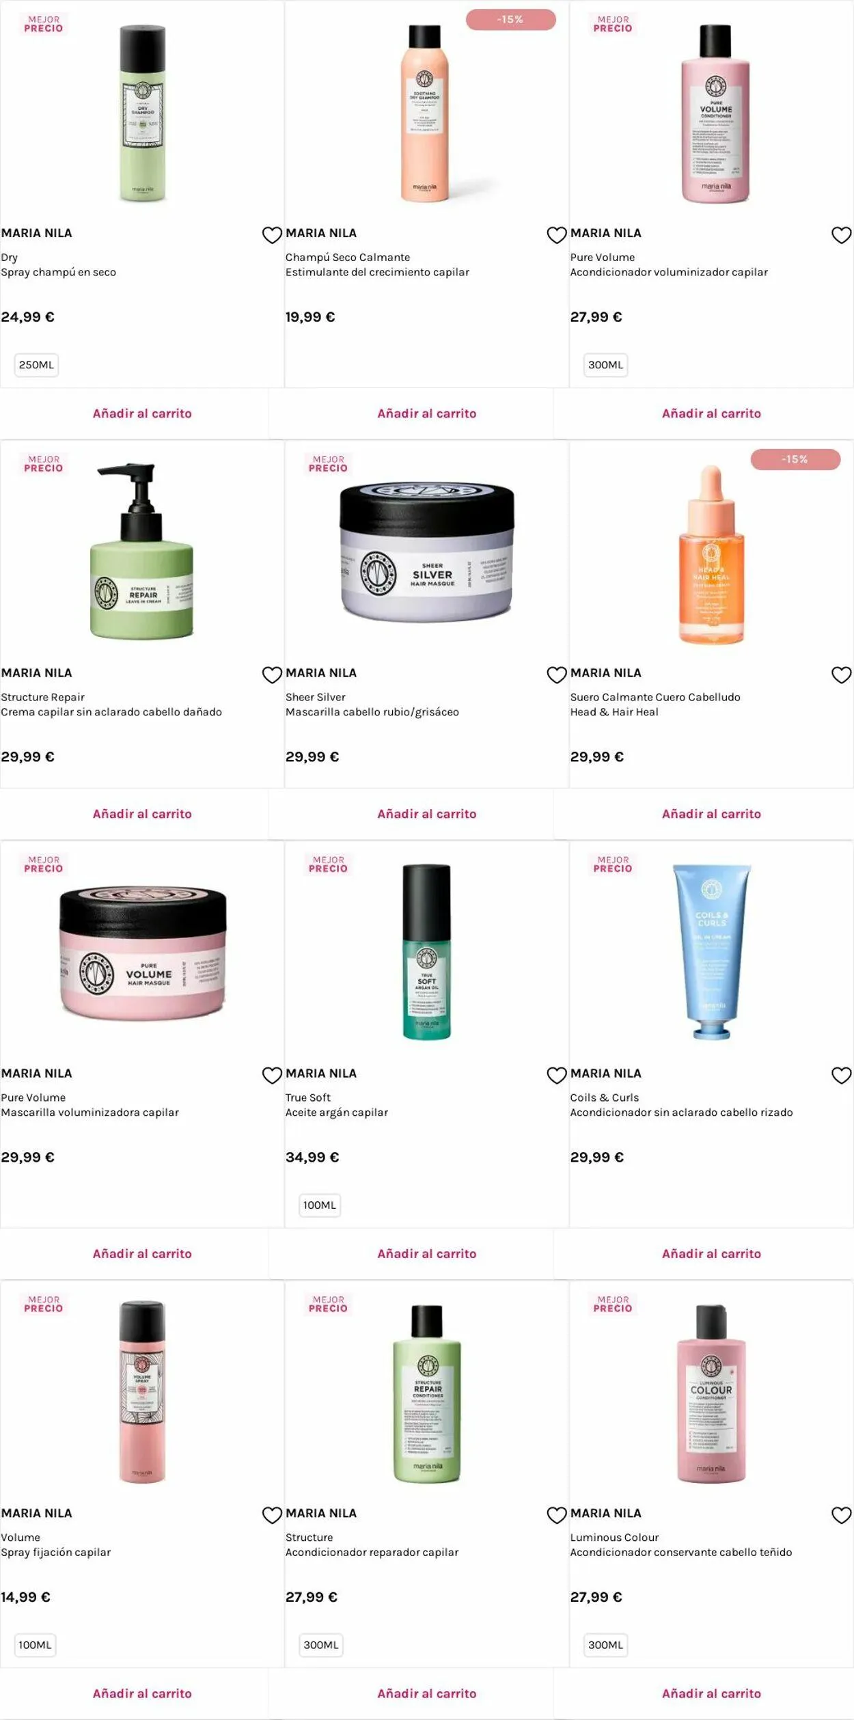The width and height of the screenshot is (854, 1720).
Task: Save Structure Repair crema to favorites heart
Action: (x=272, y=675)
